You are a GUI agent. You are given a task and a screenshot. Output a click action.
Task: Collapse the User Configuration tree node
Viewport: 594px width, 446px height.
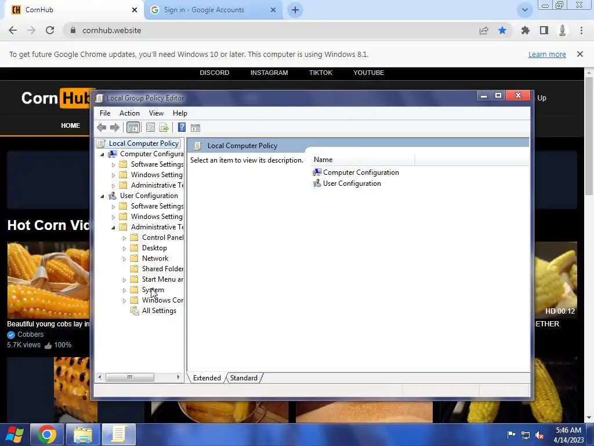point(102,196)
